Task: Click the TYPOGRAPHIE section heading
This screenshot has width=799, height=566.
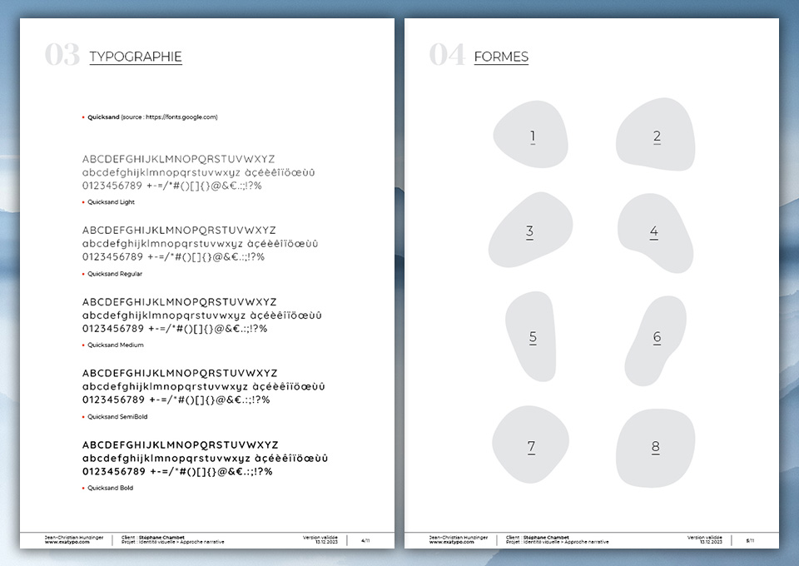Action: (x=136, y=57)
